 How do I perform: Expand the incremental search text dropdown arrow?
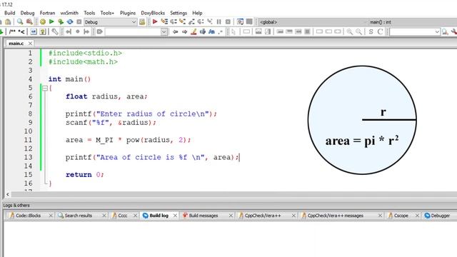click(x=164, y=31)
